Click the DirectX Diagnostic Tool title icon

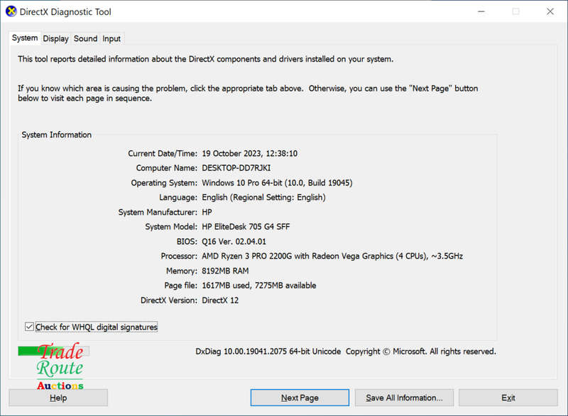11,11
